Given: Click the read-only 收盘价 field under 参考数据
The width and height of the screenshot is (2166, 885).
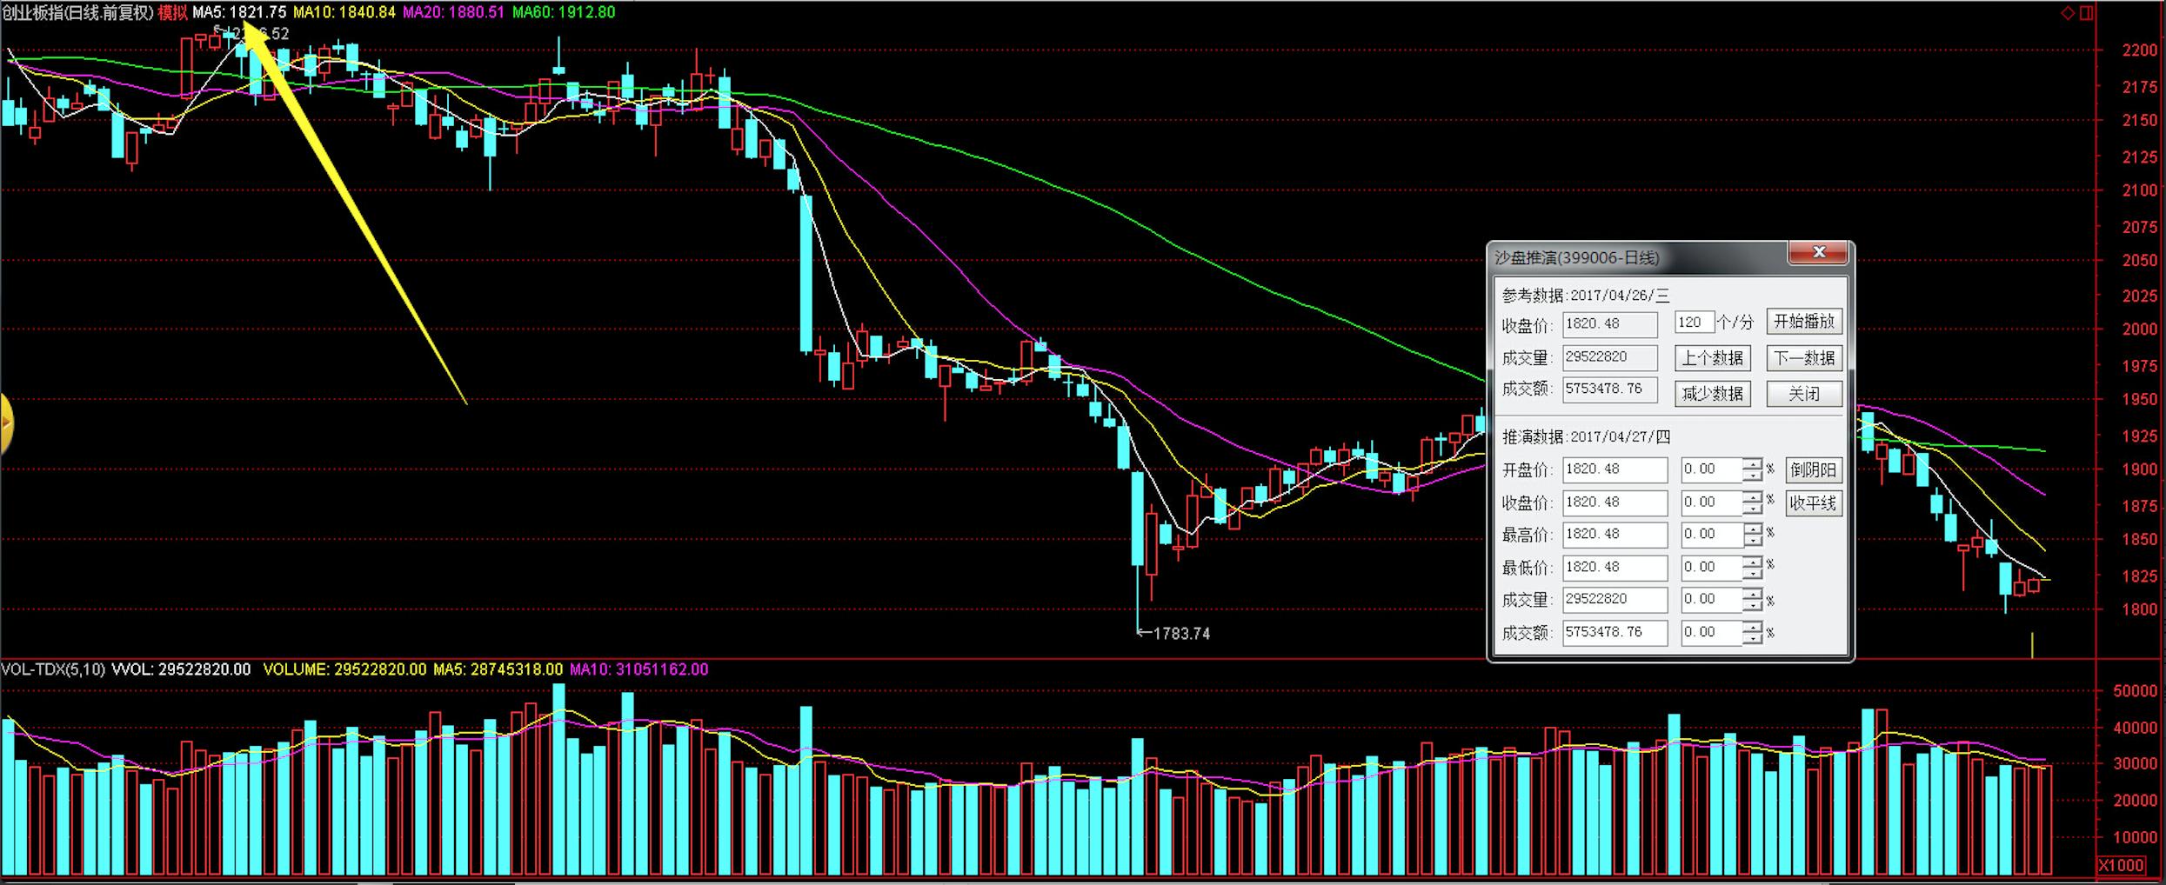Looking at the screenshot, I should tap(1610, 324).
